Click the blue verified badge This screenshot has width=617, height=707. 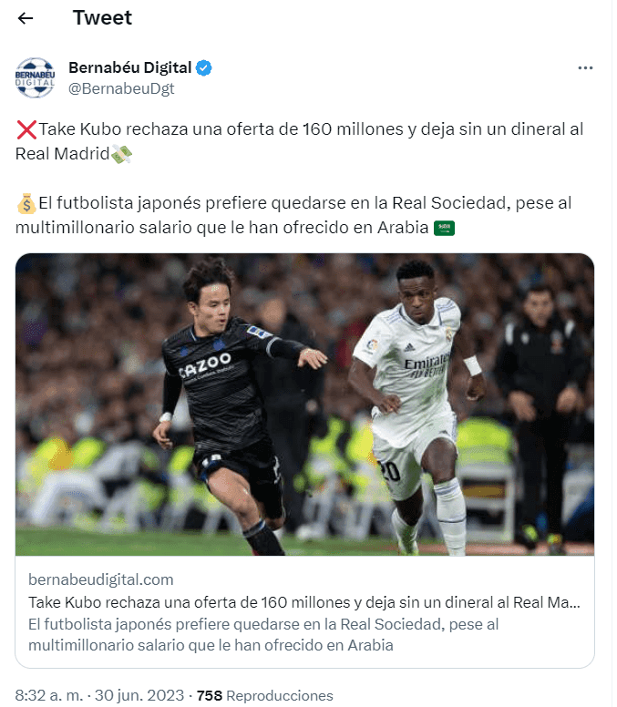pyautogui.click(x=204, y=68)
